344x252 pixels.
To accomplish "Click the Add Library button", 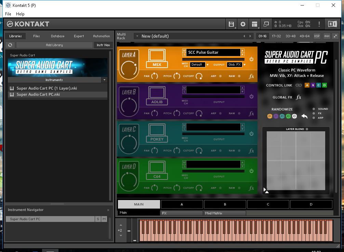I will pyautogui.click(x=54, y=45).
